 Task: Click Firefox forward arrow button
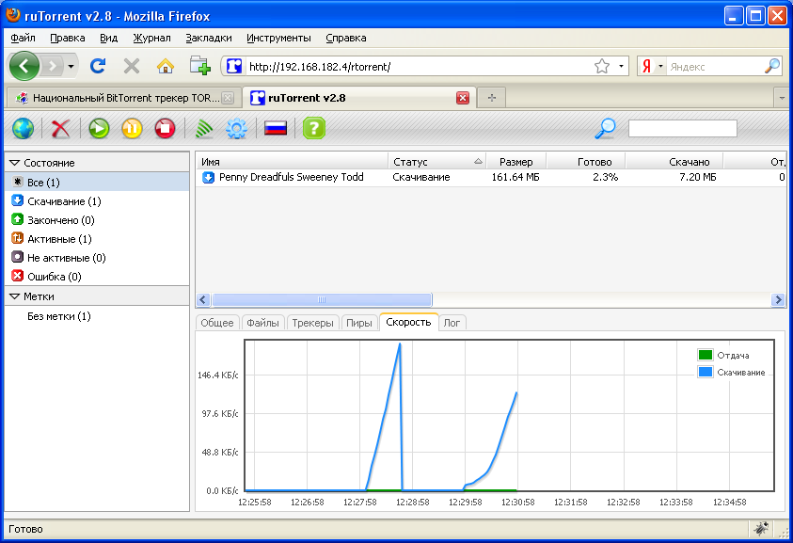[52, 66]
